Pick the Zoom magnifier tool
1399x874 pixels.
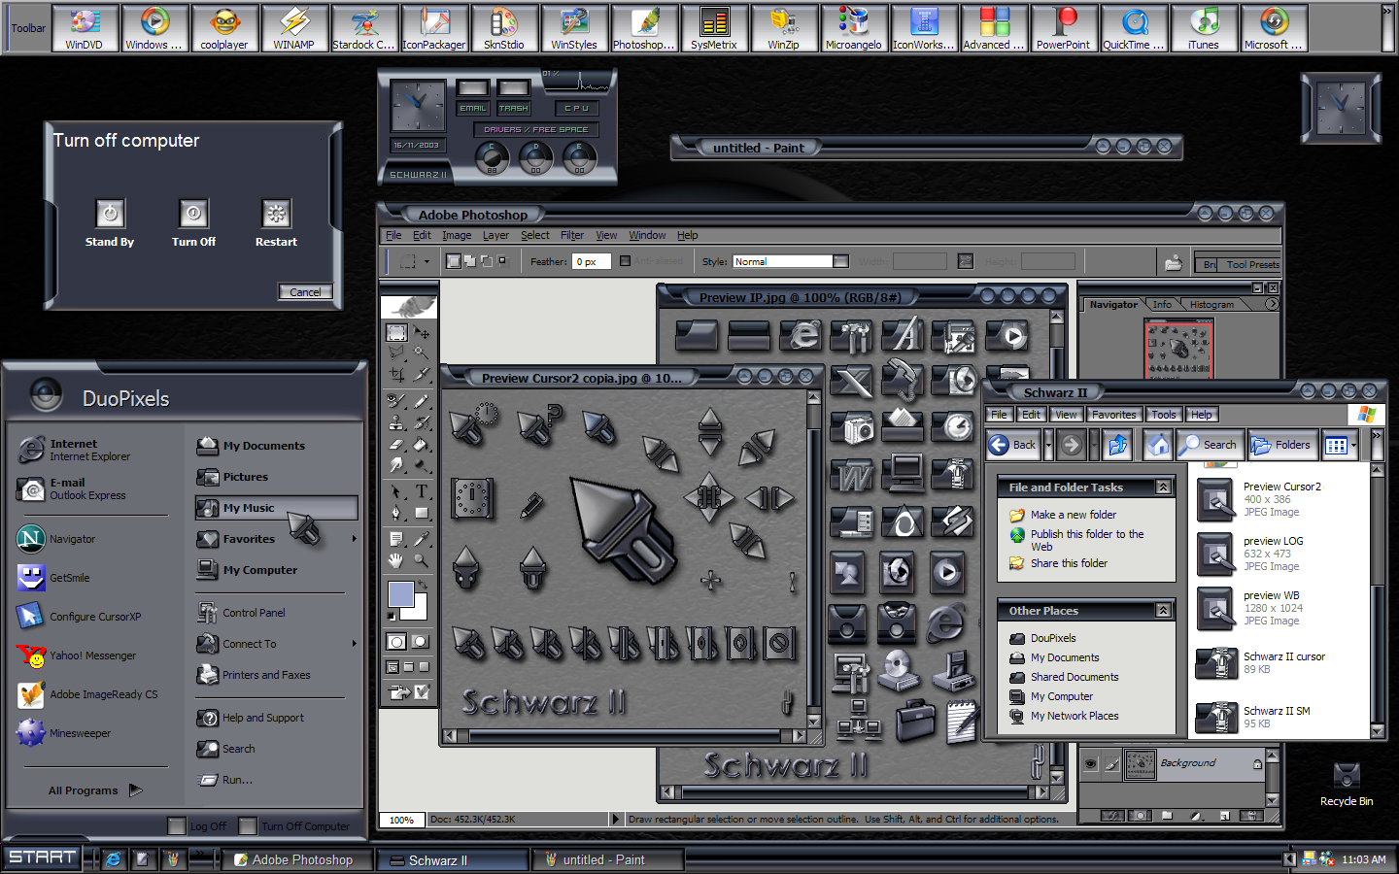tap(421, 560)
